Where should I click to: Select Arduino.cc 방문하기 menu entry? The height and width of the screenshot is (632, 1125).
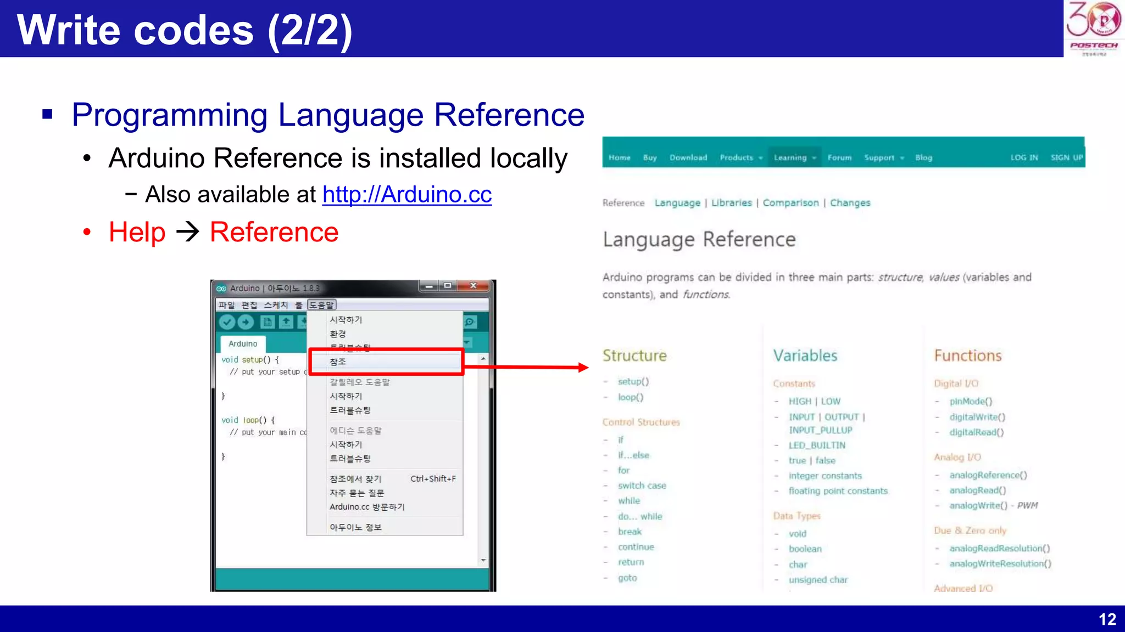pos(367,507)
